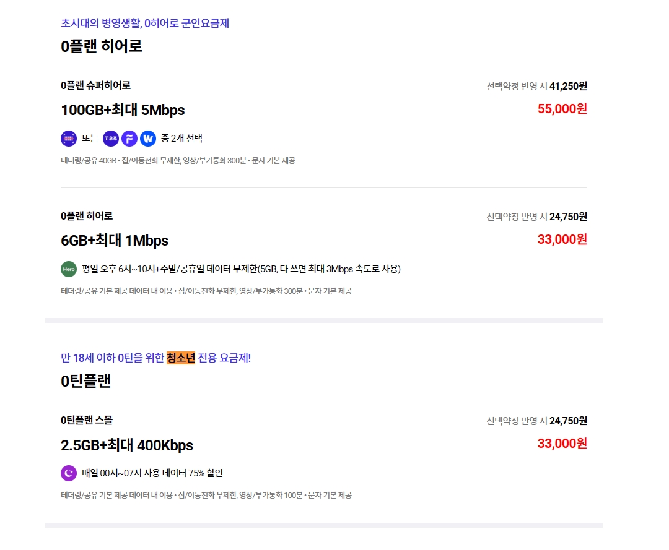Click the T우주 circular benefit icon
669x550 pixels.
(x=111, y=139)
